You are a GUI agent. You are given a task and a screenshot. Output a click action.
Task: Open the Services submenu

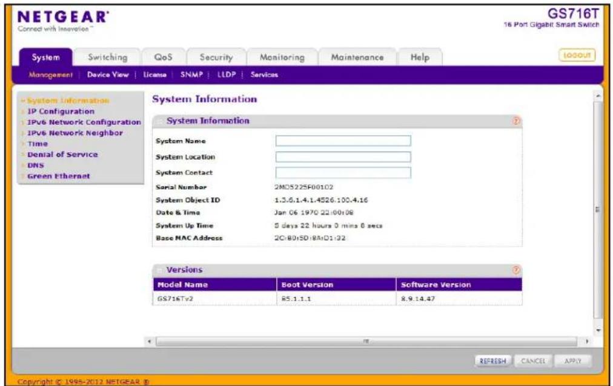[264, 75]
